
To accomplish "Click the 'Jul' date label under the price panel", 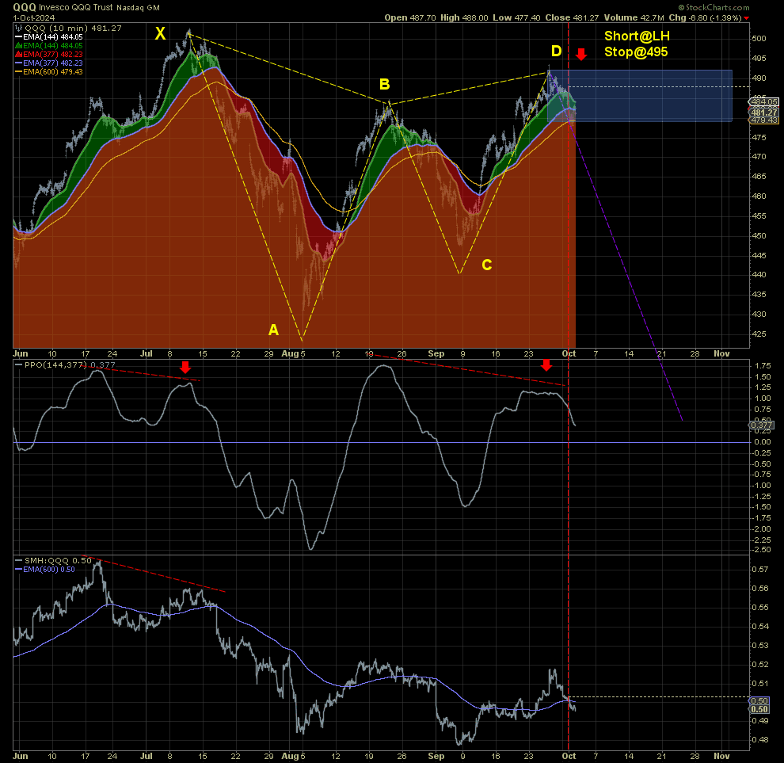I will (x=146, y=353).
